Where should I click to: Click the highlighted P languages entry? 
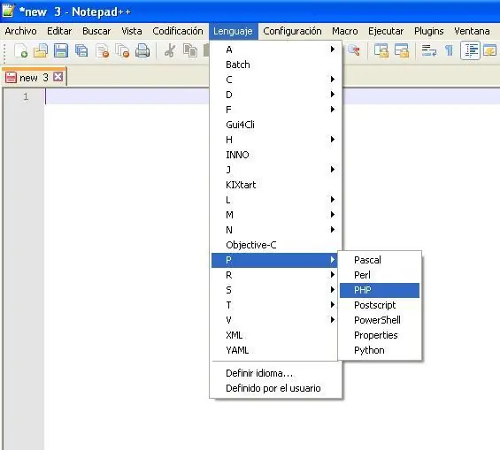(x=275, y=260)
